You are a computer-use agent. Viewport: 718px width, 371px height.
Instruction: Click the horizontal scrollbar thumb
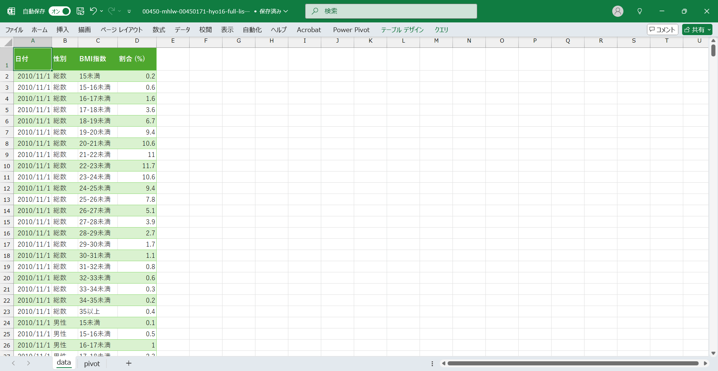(572, 363)
